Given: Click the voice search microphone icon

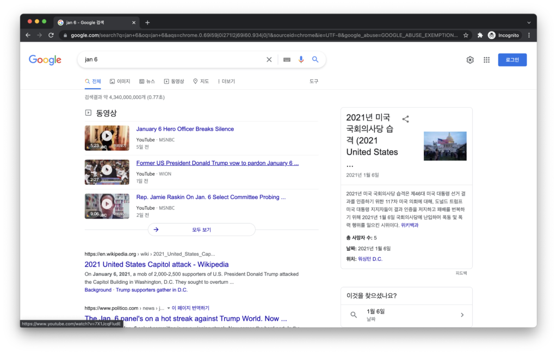Looking at the screenshot, I should 301,60.
